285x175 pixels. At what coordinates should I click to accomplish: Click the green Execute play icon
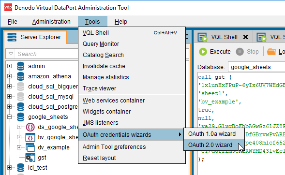coord(203,52)
